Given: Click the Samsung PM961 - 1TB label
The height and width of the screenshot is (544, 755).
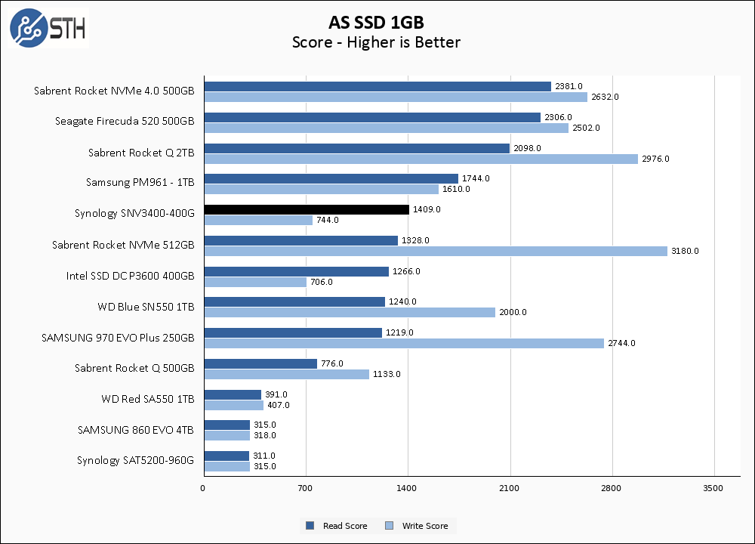Looking at the screenshot, I should point(140,183).
